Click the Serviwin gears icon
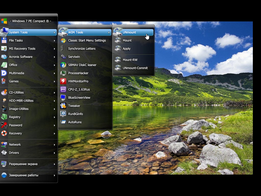 click(x=63, y=57)
